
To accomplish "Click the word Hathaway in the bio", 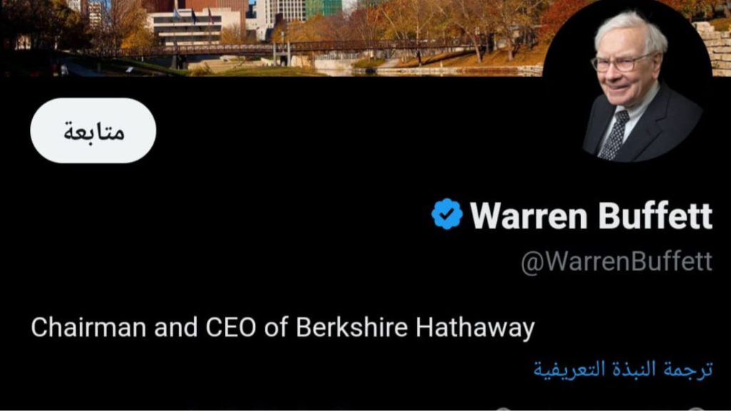I will 475,328.
